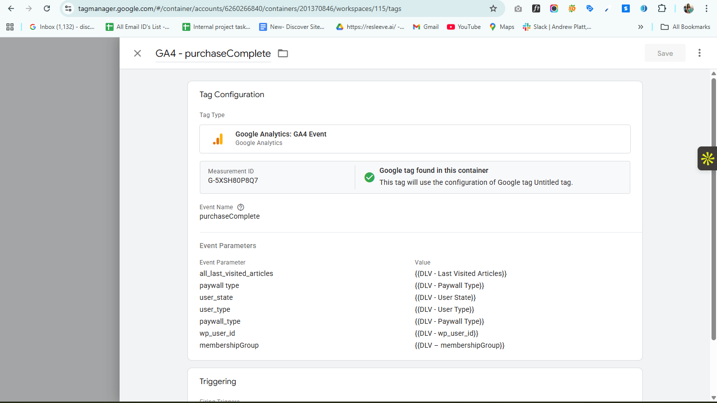The height and width of the screenshot is (403, 717).
Task: Open the Slack | Andrew Platt bookmark
Action: pyautogui.click(x=557, y=27)
